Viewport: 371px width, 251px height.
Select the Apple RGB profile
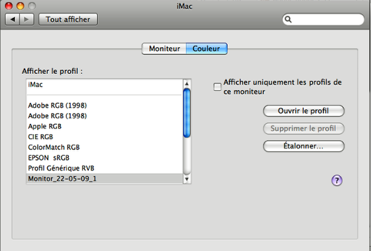(x=105, y=126)
